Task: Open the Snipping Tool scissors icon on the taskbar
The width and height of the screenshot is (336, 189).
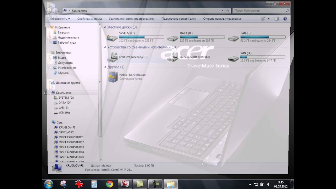Action: [x=64, y=184]
